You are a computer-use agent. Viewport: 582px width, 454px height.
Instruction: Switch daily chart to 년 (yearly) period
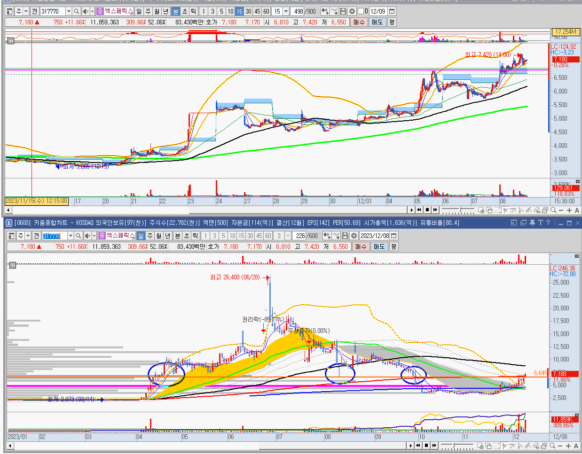pos(167,235)
